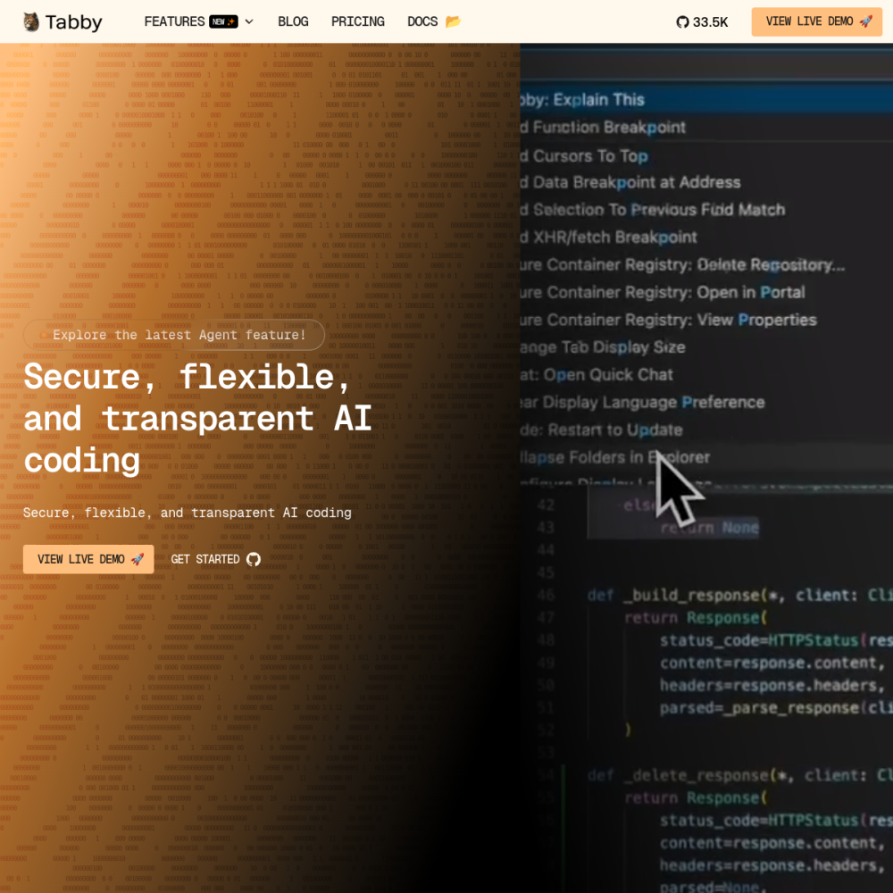This screenshot has width=893, height=893.
Task: Click the rocket icon in header demo button
Action: point(865,21)
